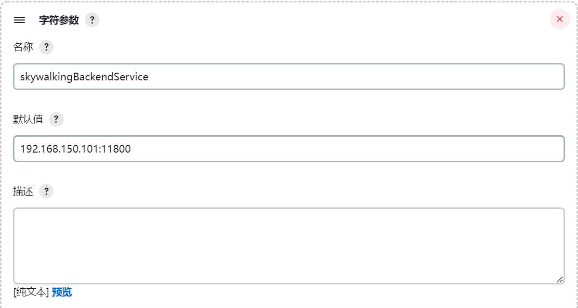This screenshot has width=578, height=308.
Task: Remove this parameter with the red X
Action: pos(560,19)
